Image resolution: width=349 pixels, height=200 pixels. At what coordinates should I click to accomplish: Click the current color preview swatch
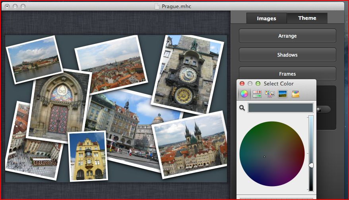click(281, 108)
